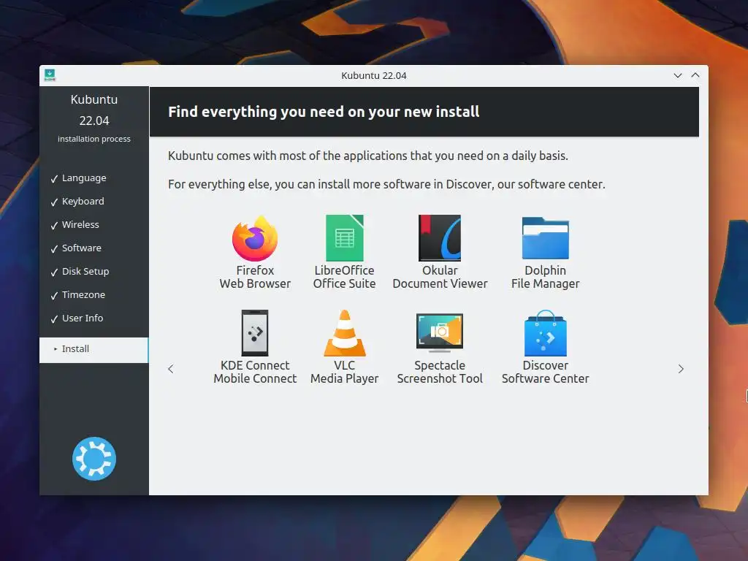Click the Spectacle Screenshot Tool icon
This screenshot has width=748, height=561.
(x=439, y=333)
